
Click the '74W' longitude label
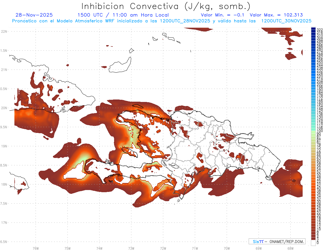click(x=99, y=248)
